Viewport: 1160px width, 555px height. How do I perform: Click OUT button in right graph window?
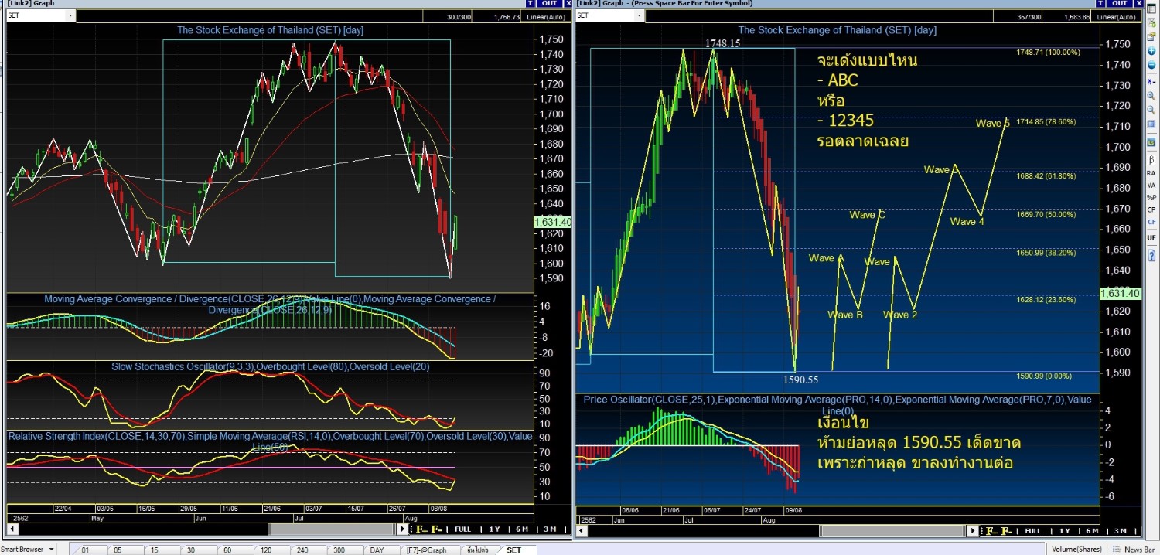pos(1120,3)
